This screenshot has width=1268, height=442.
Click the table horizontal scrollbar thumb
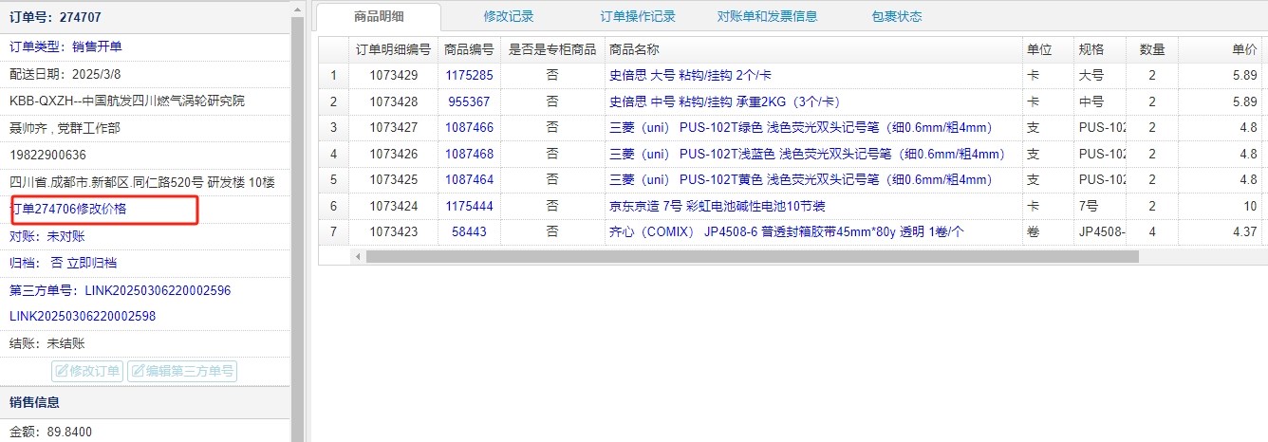(752, 256)
